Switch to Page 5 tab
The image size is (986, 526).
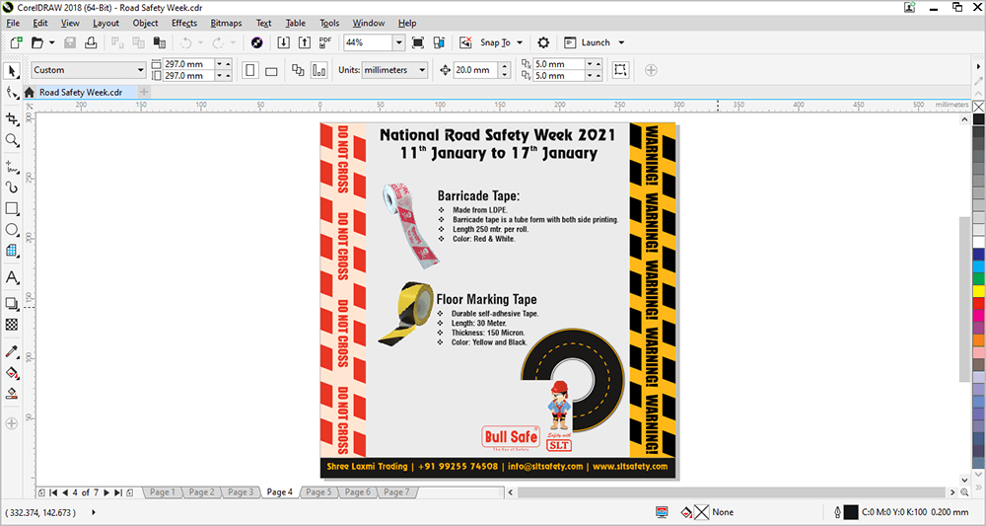point(318,492)
